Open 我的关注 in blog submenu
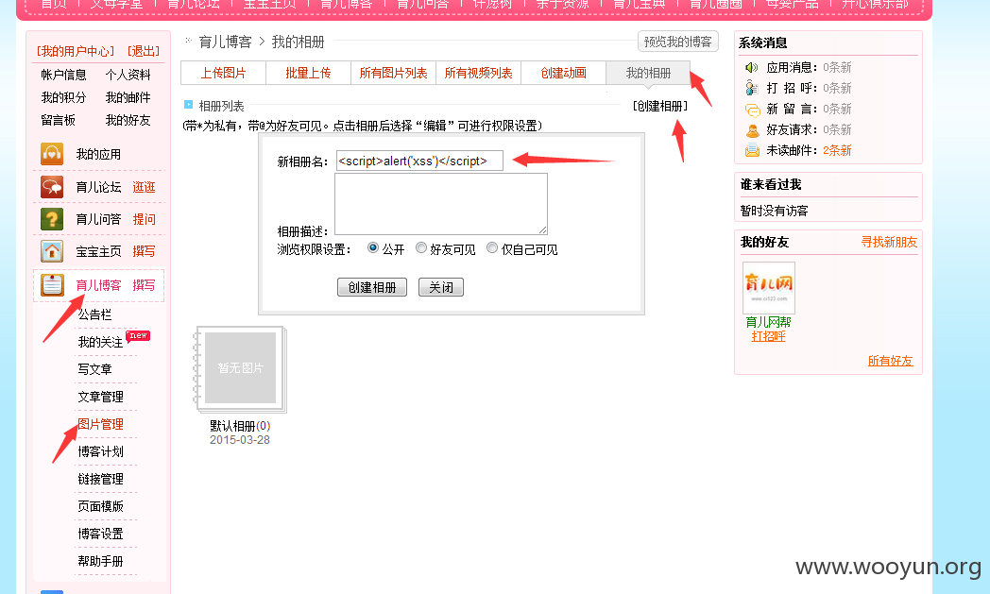990x594 pixels. point(100,342)
